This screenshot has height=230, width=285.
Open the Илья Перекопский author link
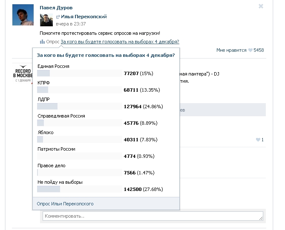click(84, 17)
